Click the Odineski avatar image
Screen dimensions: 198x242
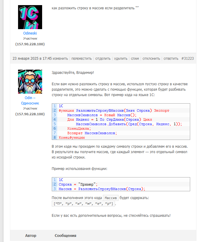[30, 17]
